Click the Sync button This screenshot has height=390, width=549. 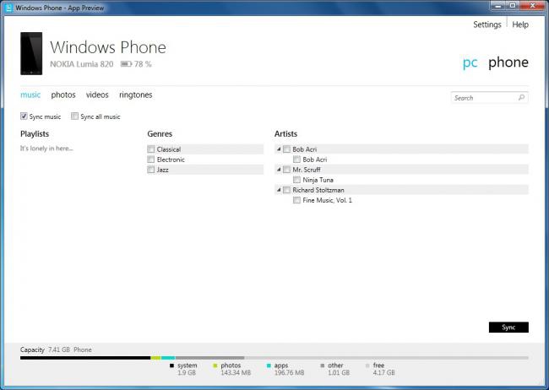pyautogui.click(x=508, y=328)
